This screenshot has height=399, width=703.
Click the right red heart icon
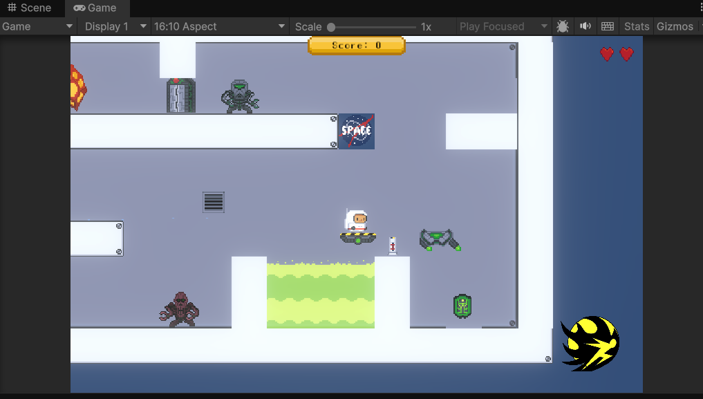pyautogui.click(x=626, y=54)
